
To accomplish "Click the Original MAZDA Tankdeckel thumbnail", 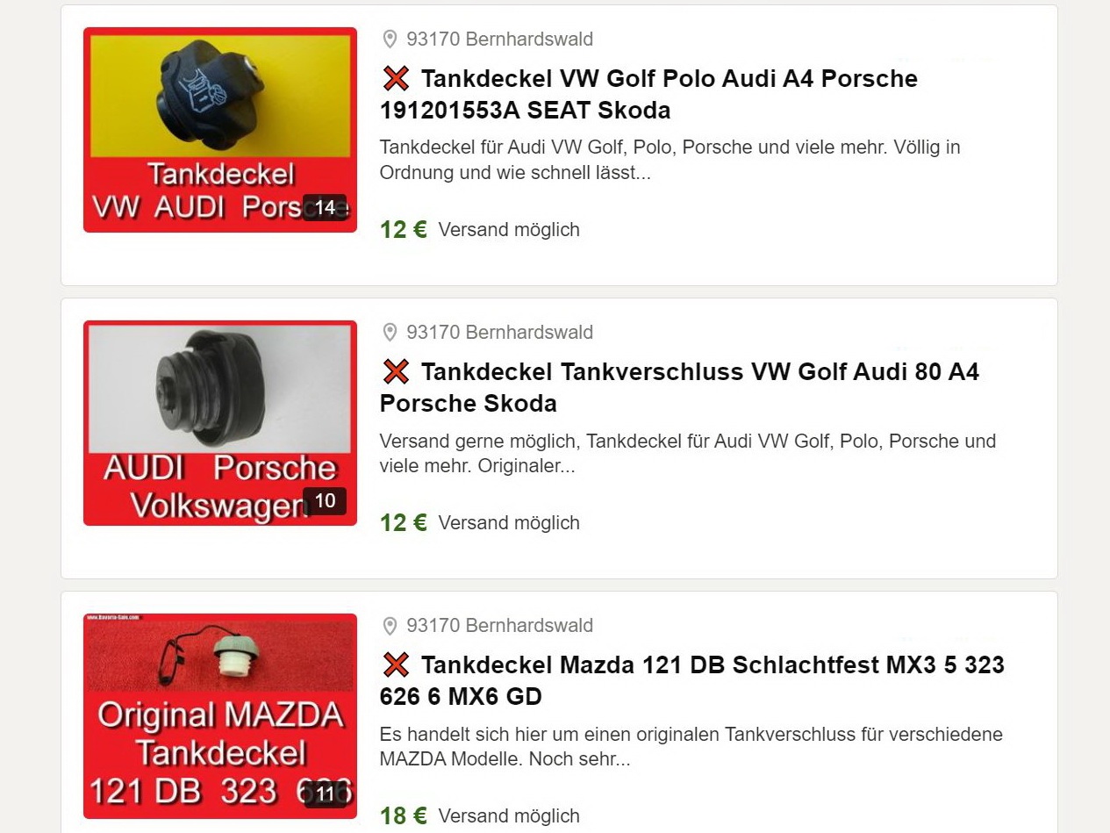I will click(x=220, y=716).
